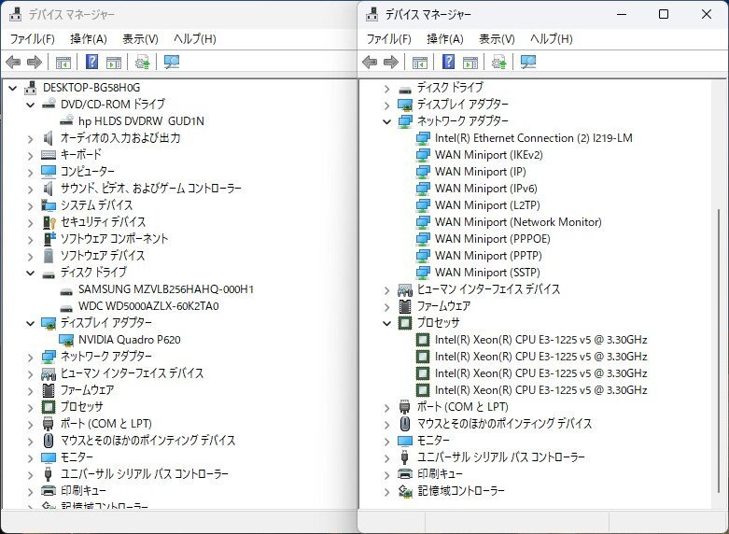Click Scan for hardware changes icon in left window
This screenshot has height=534, width=729.
point(172,62)
